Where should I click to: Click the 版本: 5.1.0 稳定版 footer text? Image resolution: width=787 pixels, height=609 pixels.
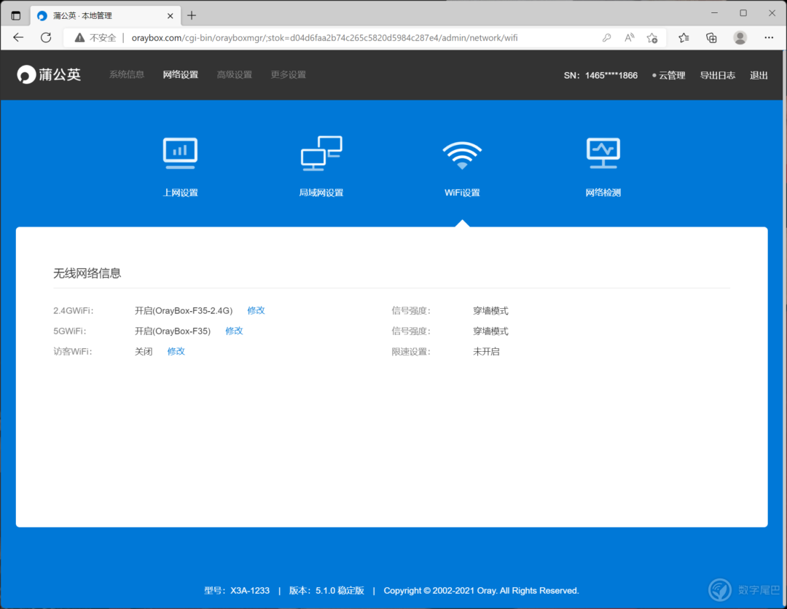(x=326, y=591)
